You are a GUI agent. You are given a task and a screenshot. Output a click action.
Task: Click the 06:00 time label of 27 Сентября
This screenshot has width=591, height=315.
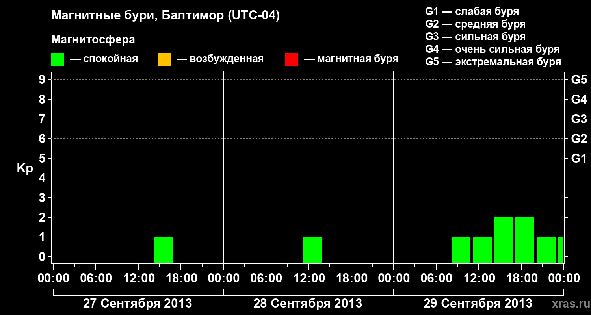point(96,278)
